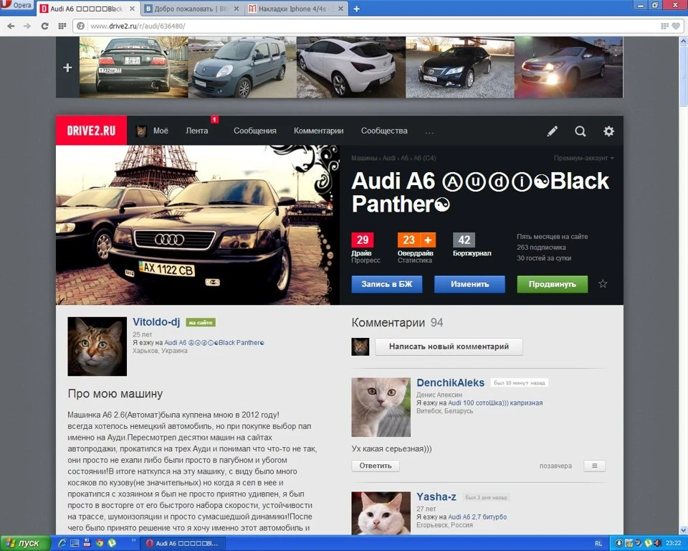Screen dimensions: 688x551
Task: Open the black sedan rear-view thumbnail
Action: coord(134,67)
